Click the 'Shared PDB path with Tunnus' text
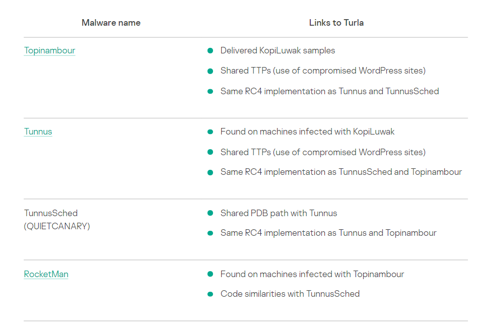The height and width of the screenshot is (328, 484). (279, 213)
